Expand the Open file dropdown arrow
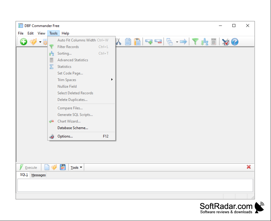 pyautogui.click(x=40, y=42)
